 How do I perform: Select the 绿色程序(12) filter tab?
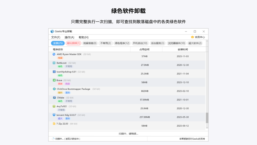pos(122,43)
